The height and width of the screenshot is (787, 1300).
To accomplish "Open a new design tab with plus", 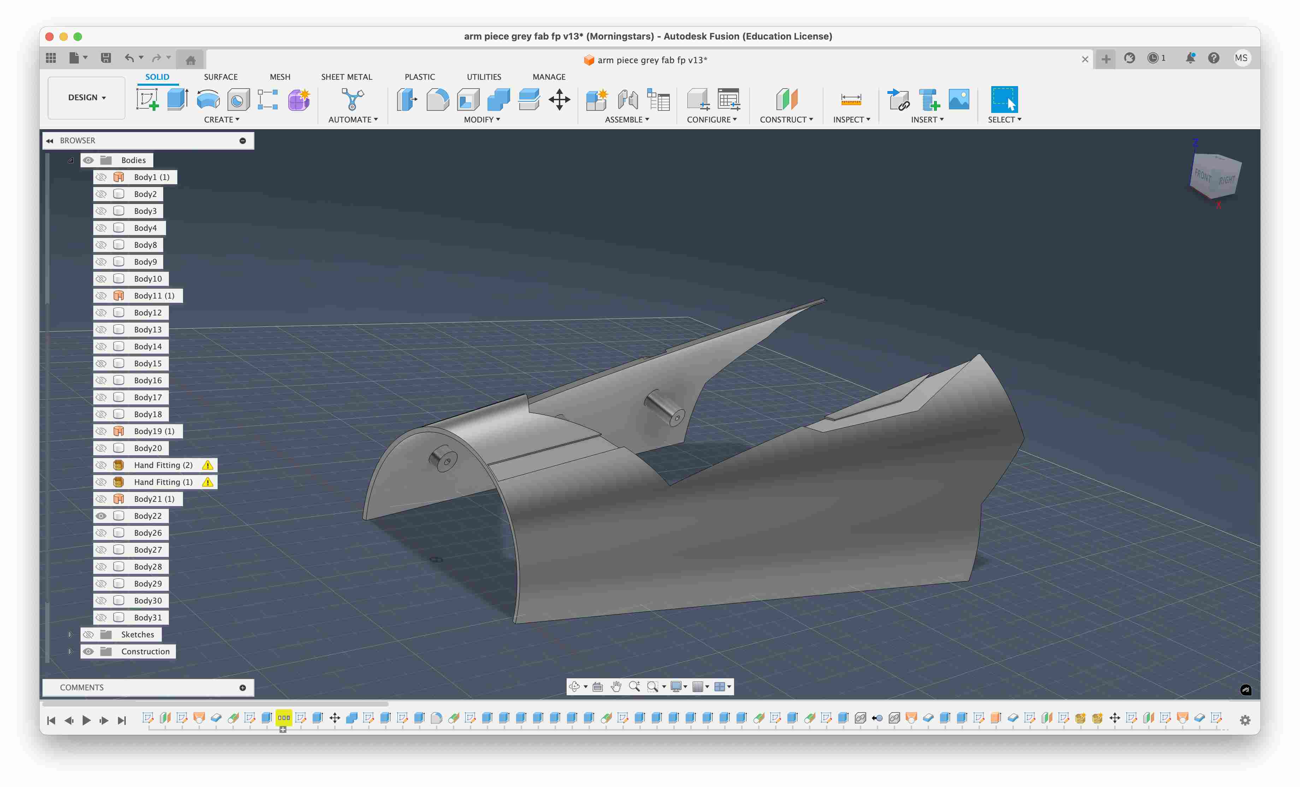I will point(1106,59).
